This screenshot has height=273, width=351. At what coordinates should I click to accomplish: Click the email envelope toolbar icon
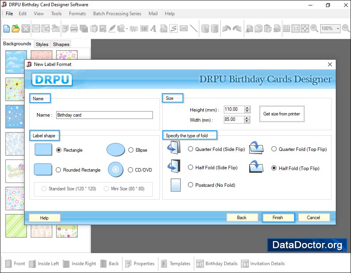(x=184, y=28)
